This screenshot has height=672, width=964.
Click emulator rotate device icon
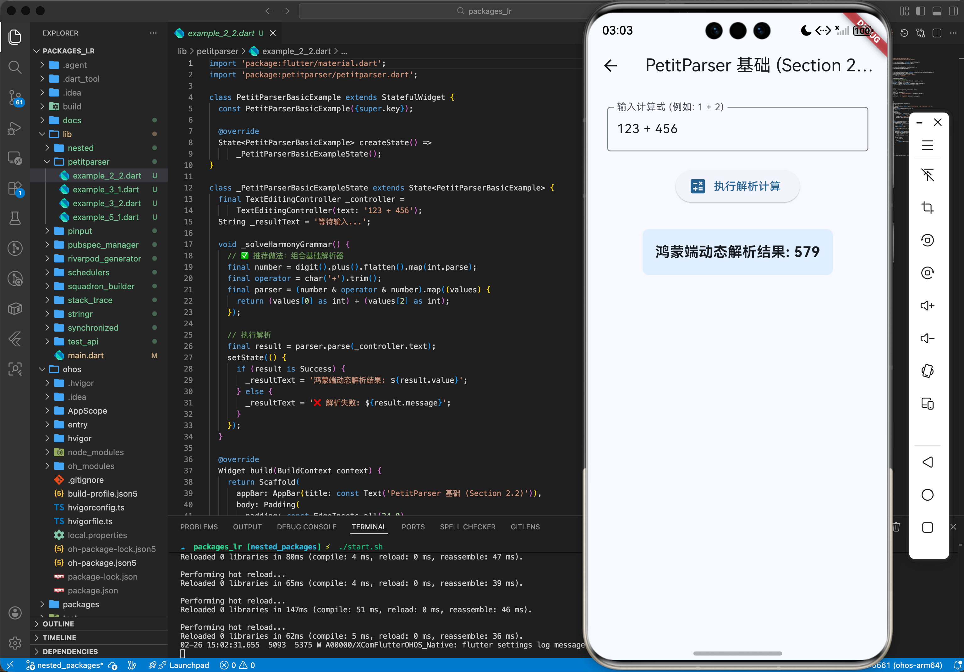click(928, 371)
